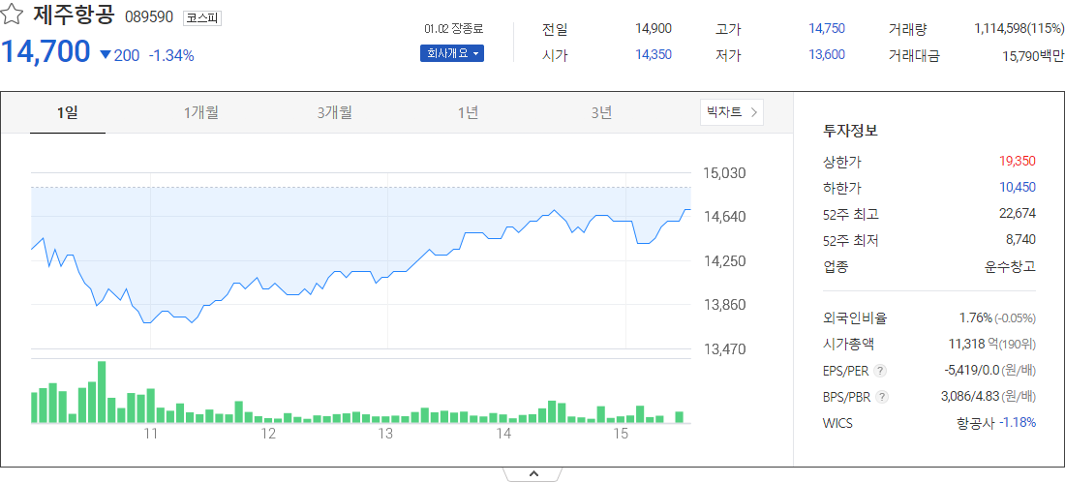Click the price change -1.34% value
The width and height of the screenshot is (1065, 483).
tap(171, 56)
